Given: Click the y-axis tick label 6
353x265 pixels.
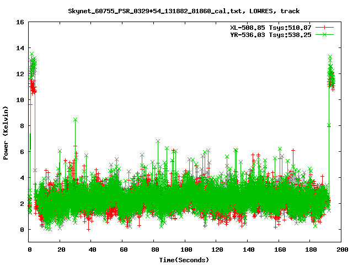Looking at the screenshot, I should [x=22, y=152].
